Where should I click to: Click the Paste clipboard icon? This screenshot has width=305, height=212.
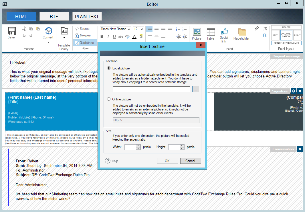(38, 29)
